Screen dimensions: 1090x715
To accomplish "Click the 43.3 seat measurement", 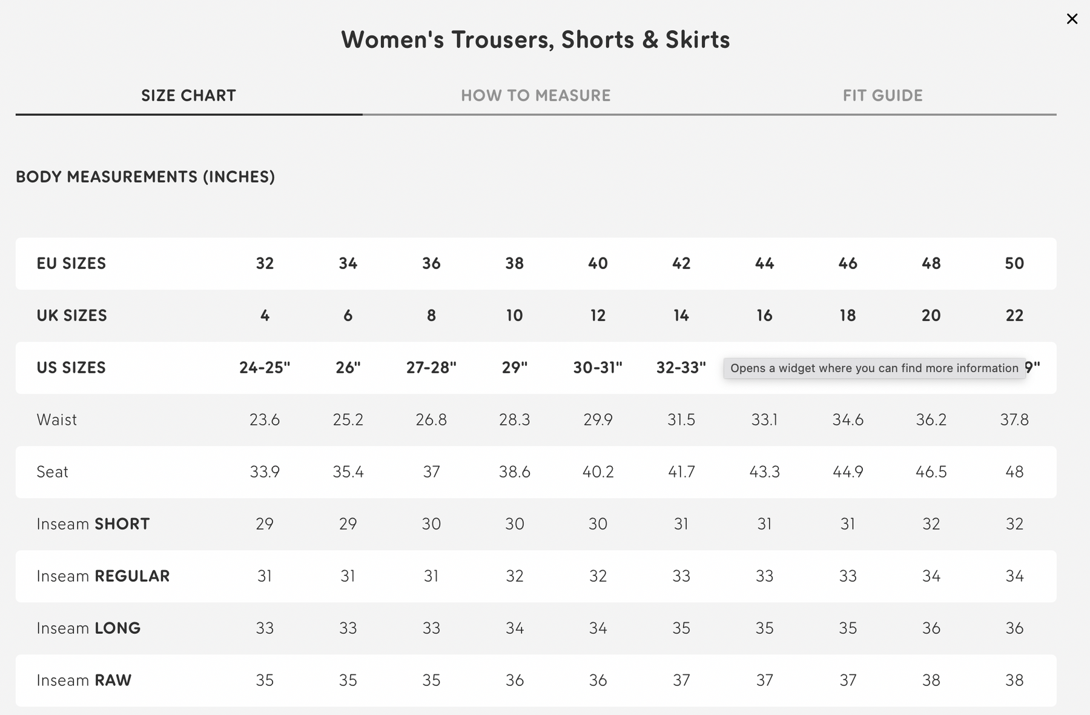I will tap(764, 472).
